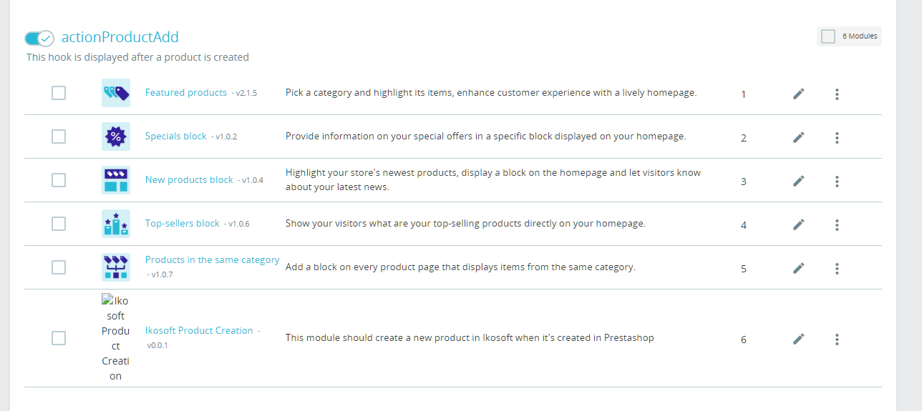Edit the Featured products module with pencil icon
Image resolution: width=922 pixels, height=411 pixels.
(x=799, y=94)
